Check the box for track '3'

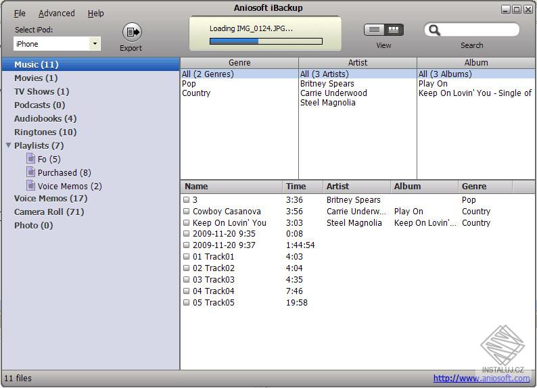coord(186,199)
